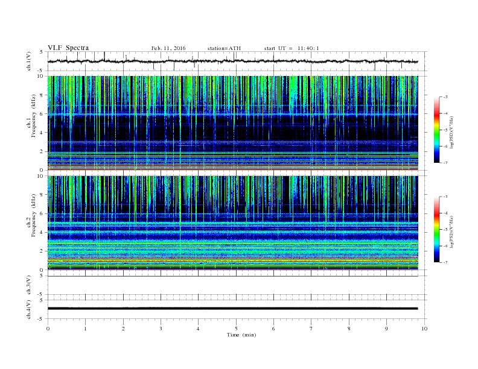
Task: Click the "start UT = 11:40: 1" text
Action: pyautogui.click(x=292, y=48)
